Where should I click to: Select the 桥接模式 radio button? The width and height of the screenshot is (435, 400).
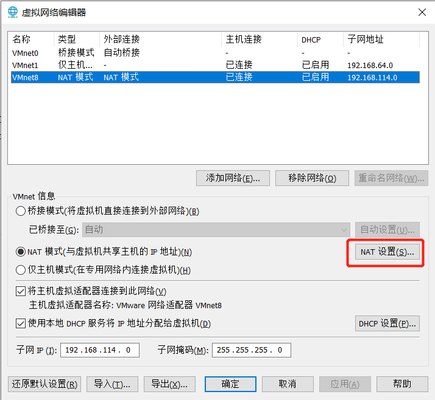tap(21, 211)
